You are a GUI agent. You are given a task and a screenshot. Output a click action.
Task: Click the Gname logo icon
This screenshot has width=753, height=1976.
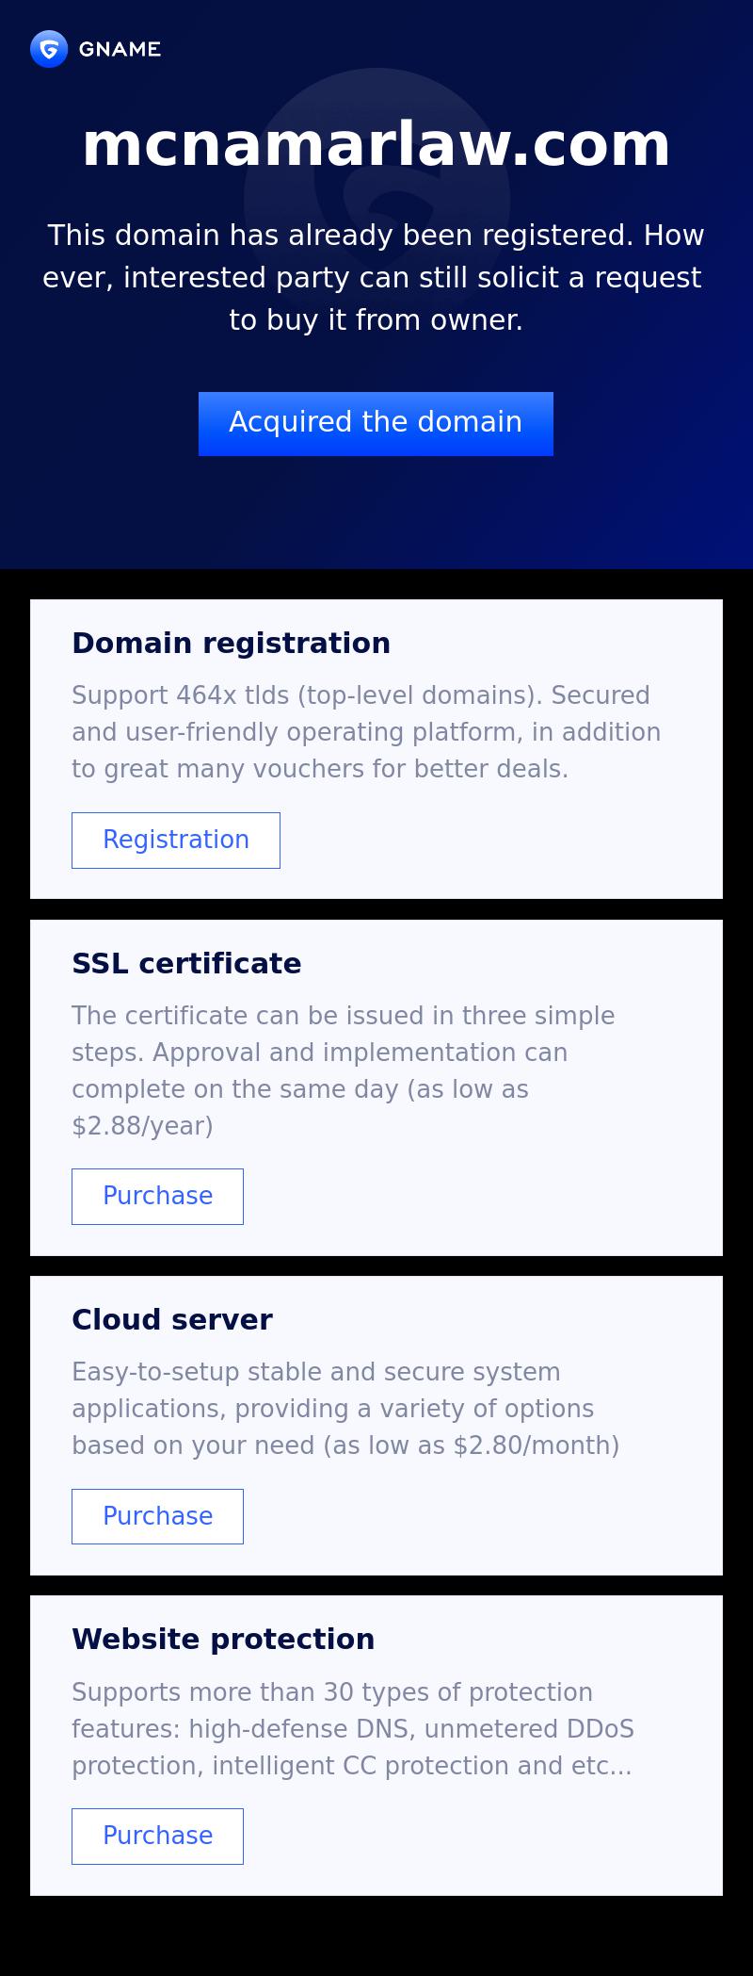49,49
